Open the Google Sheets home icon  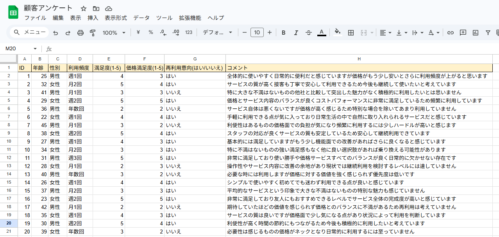pyautogui.click(x=13, y=12)
